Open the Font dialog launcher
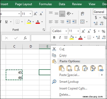Image resolution: width=107 pixels, height=99 pixels. (x=44, y=30)
